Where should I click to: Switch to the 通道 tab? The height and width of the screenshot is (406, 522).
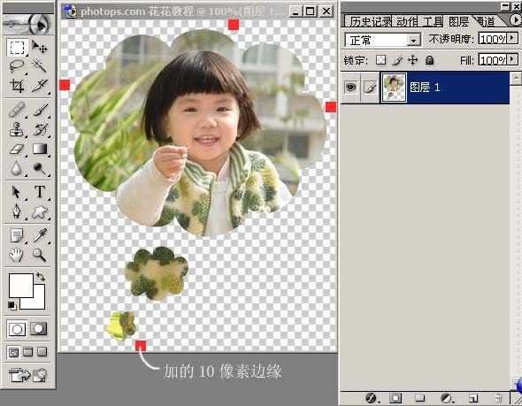[486, 21]
